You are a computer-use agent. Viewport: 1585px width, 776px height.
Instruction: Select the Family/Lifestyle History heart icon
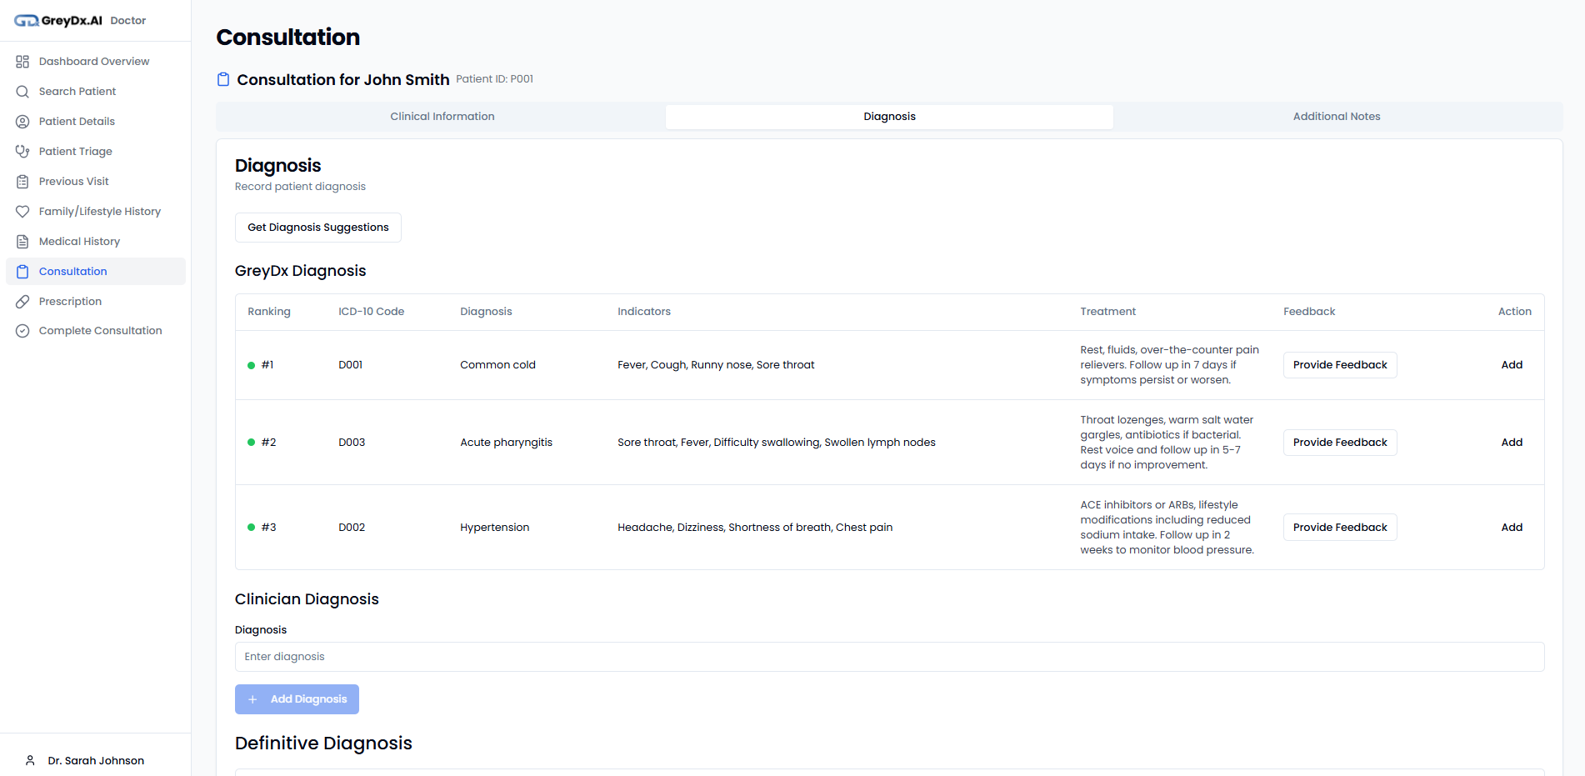(22, 211)
